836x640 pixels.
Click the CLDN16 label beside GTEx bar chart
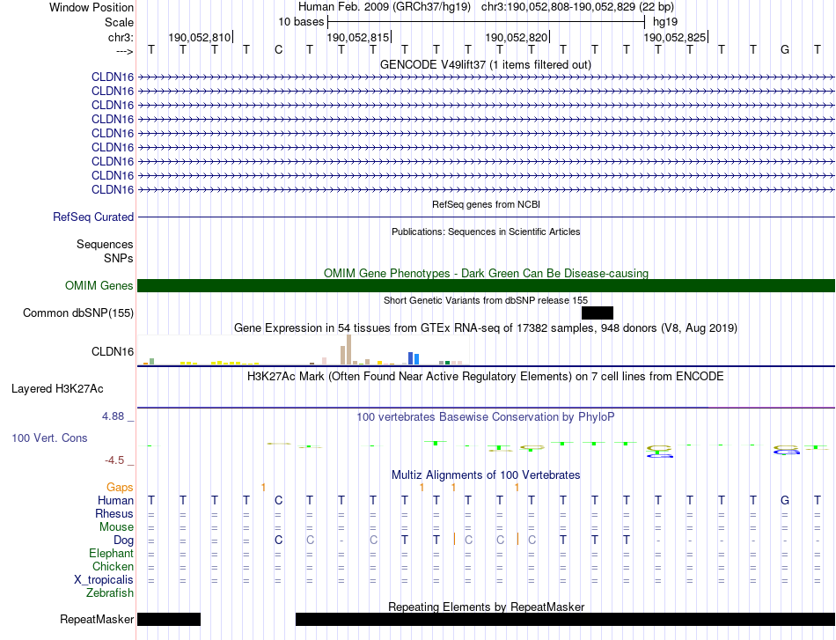click(113, 351)
